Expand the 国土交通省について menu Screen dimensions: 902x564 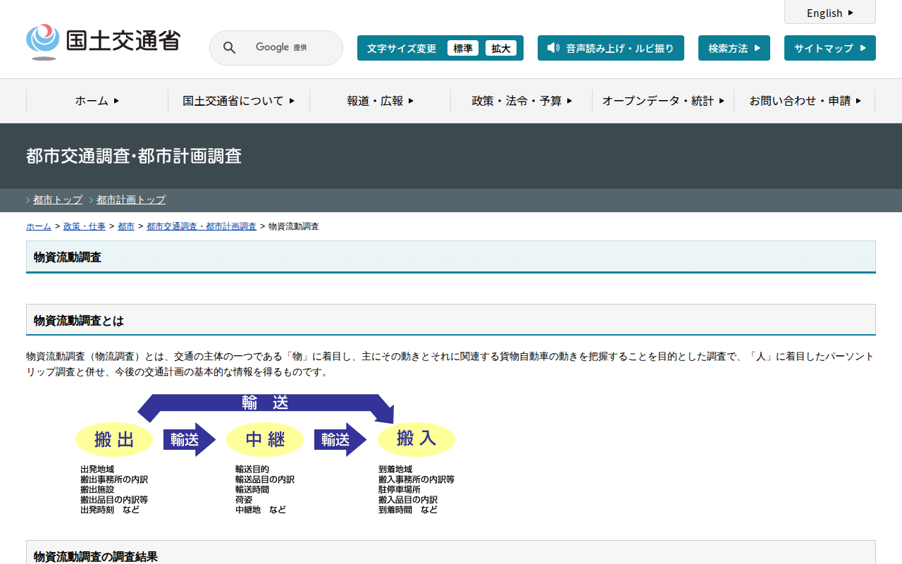point(238,101)
